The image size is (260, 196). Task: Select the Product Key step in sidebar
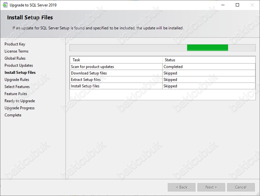click(x=15, y=44)
